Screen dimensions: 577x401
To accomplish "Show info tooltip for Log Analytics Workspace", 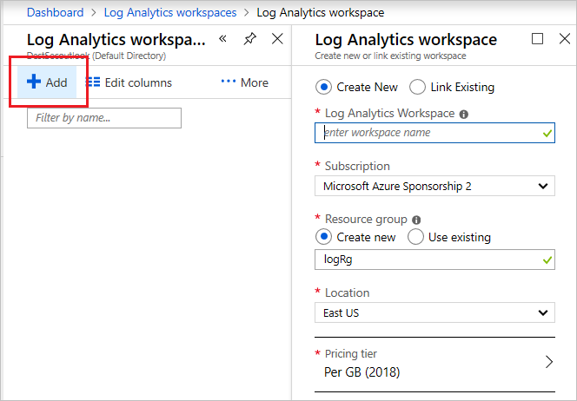I will pyautogui.click(x=464, y=115).
